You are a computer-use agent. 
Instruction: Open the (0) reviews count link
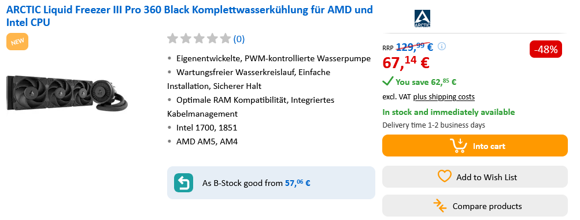coord(239,39)
